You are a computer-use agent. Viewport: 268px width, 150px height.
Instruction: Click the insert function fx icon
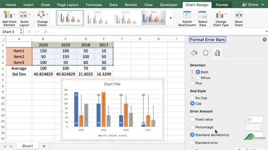tap(46, 32)
